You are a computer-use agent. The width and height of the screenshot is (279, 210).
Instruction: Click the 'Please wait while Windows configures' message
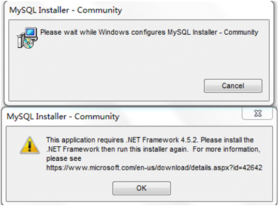click(149, 32)
